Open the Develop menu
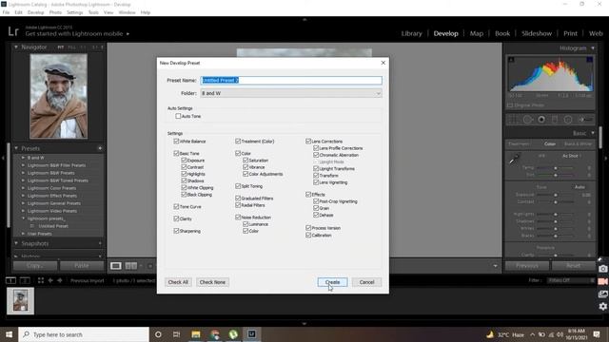 pos(36,12)
